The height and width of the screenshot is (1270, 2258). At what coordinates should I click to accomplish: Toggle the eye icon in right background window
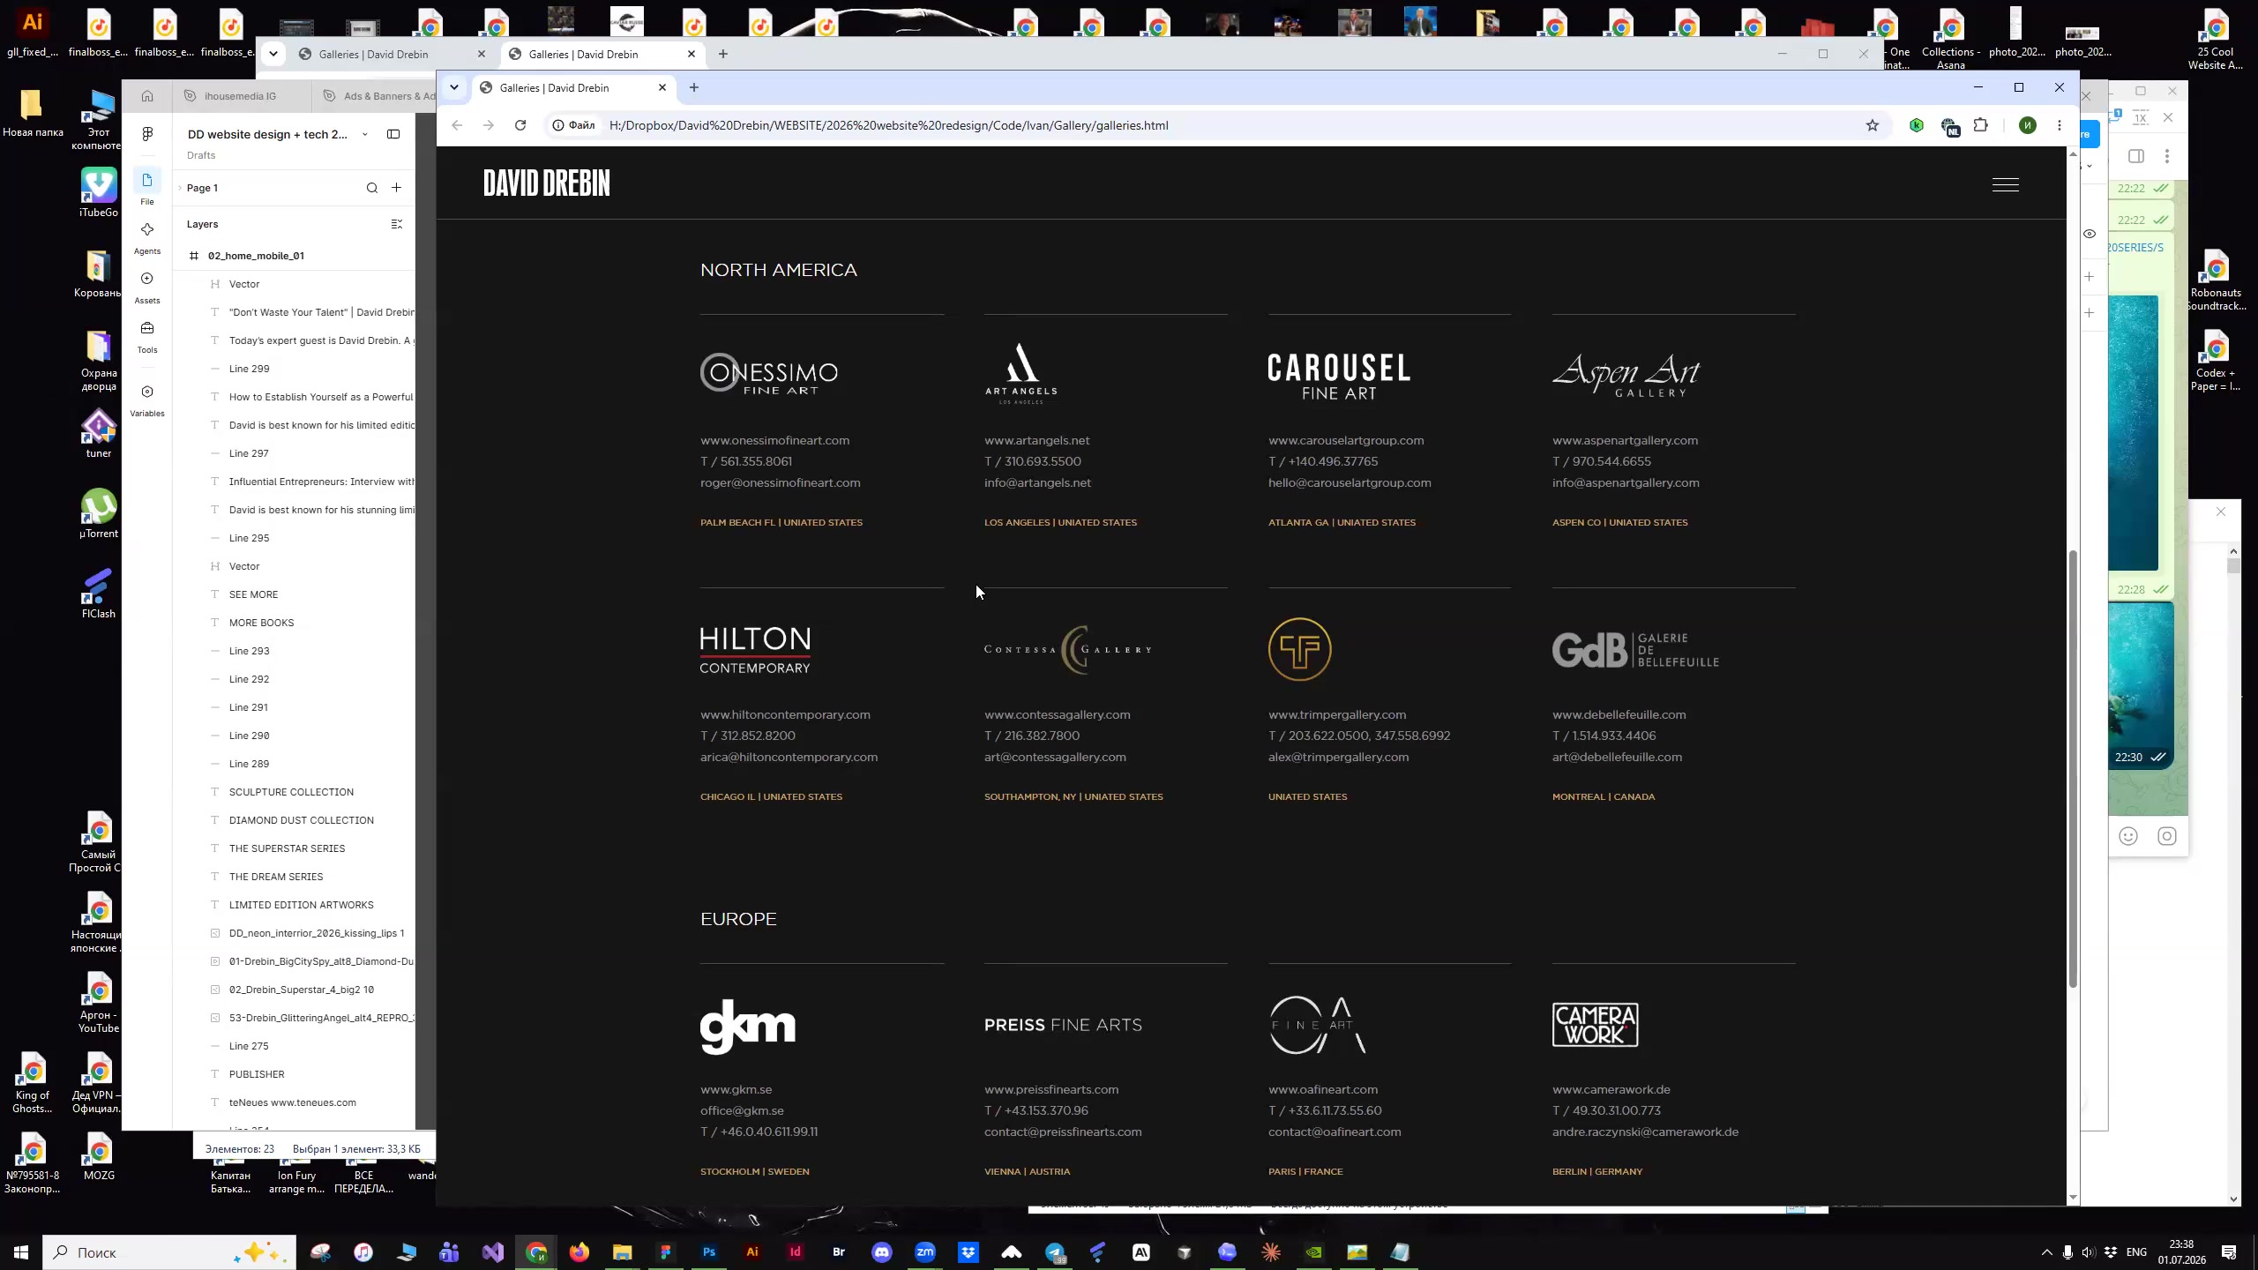click(2090, 234)
